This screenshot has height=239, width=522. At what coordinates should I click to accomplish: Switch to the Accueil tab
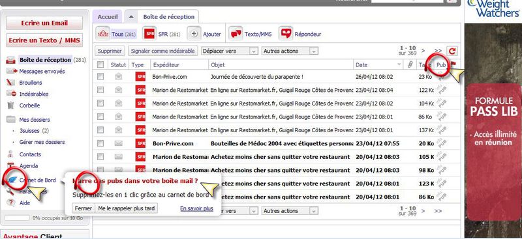(108, 17)
